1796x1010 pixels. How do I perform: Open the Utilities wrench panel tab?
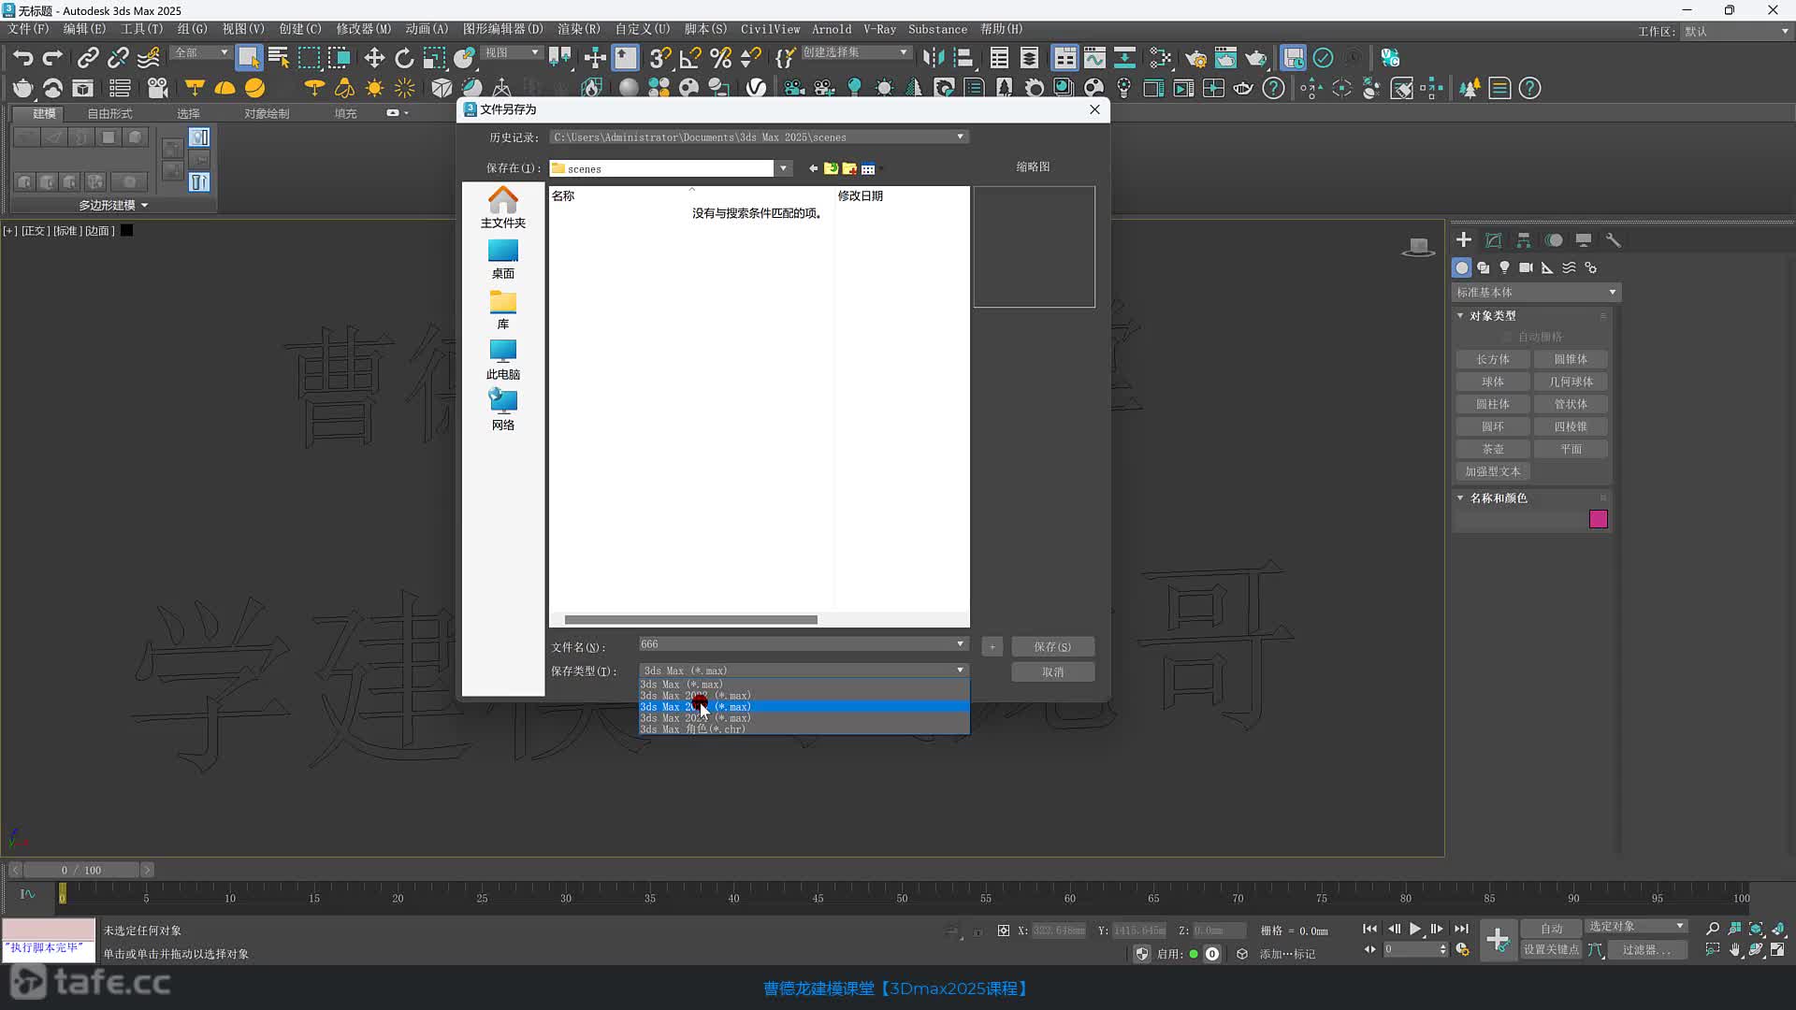[1614, 240]
